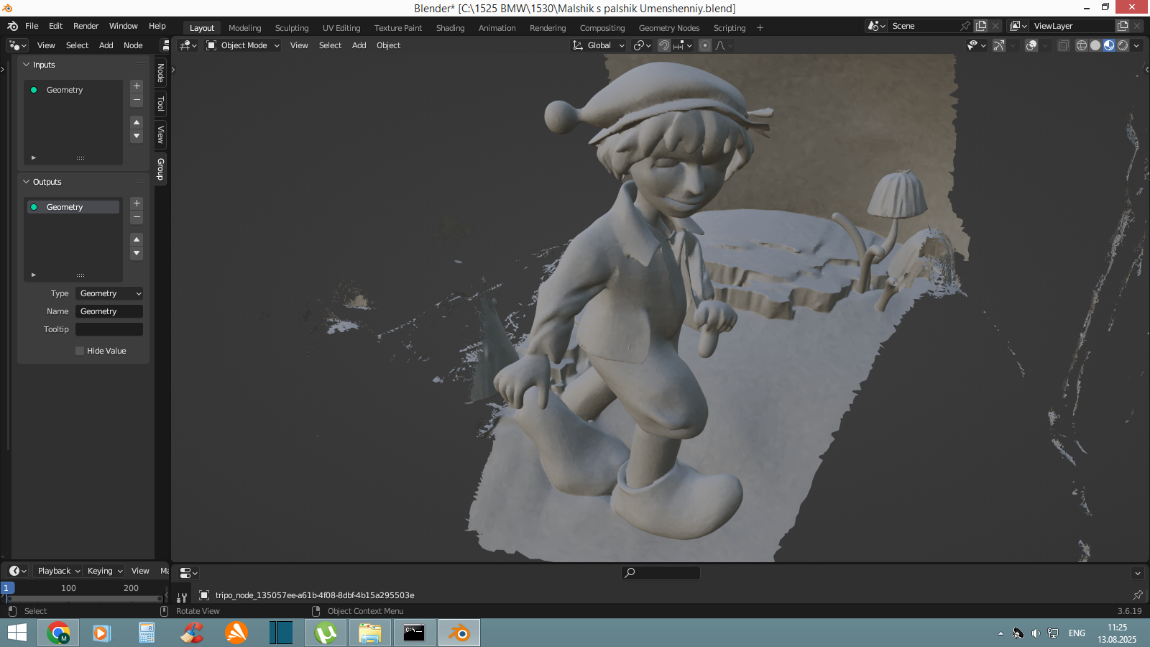Toggle snapping magnet in viewport header
Screen dimensions: 1150x647
point(664,45)
